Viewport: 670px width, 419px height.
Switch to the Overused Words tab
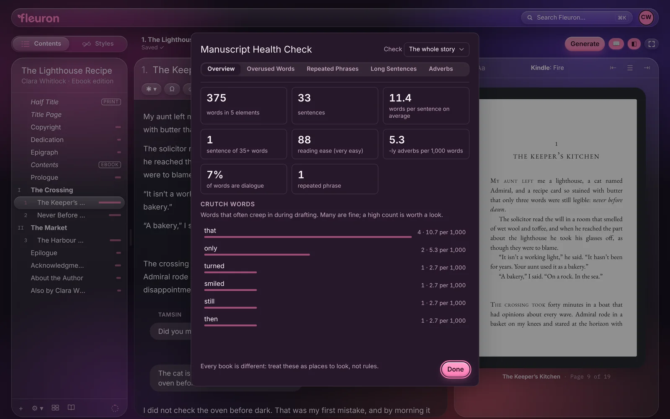[x=271, y=69]
